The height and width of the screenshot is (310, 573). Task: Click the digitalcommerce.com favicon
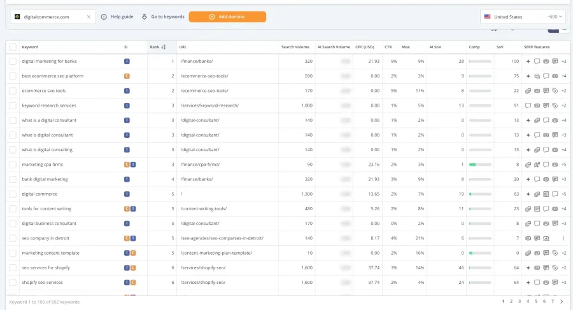coord(17,17)
